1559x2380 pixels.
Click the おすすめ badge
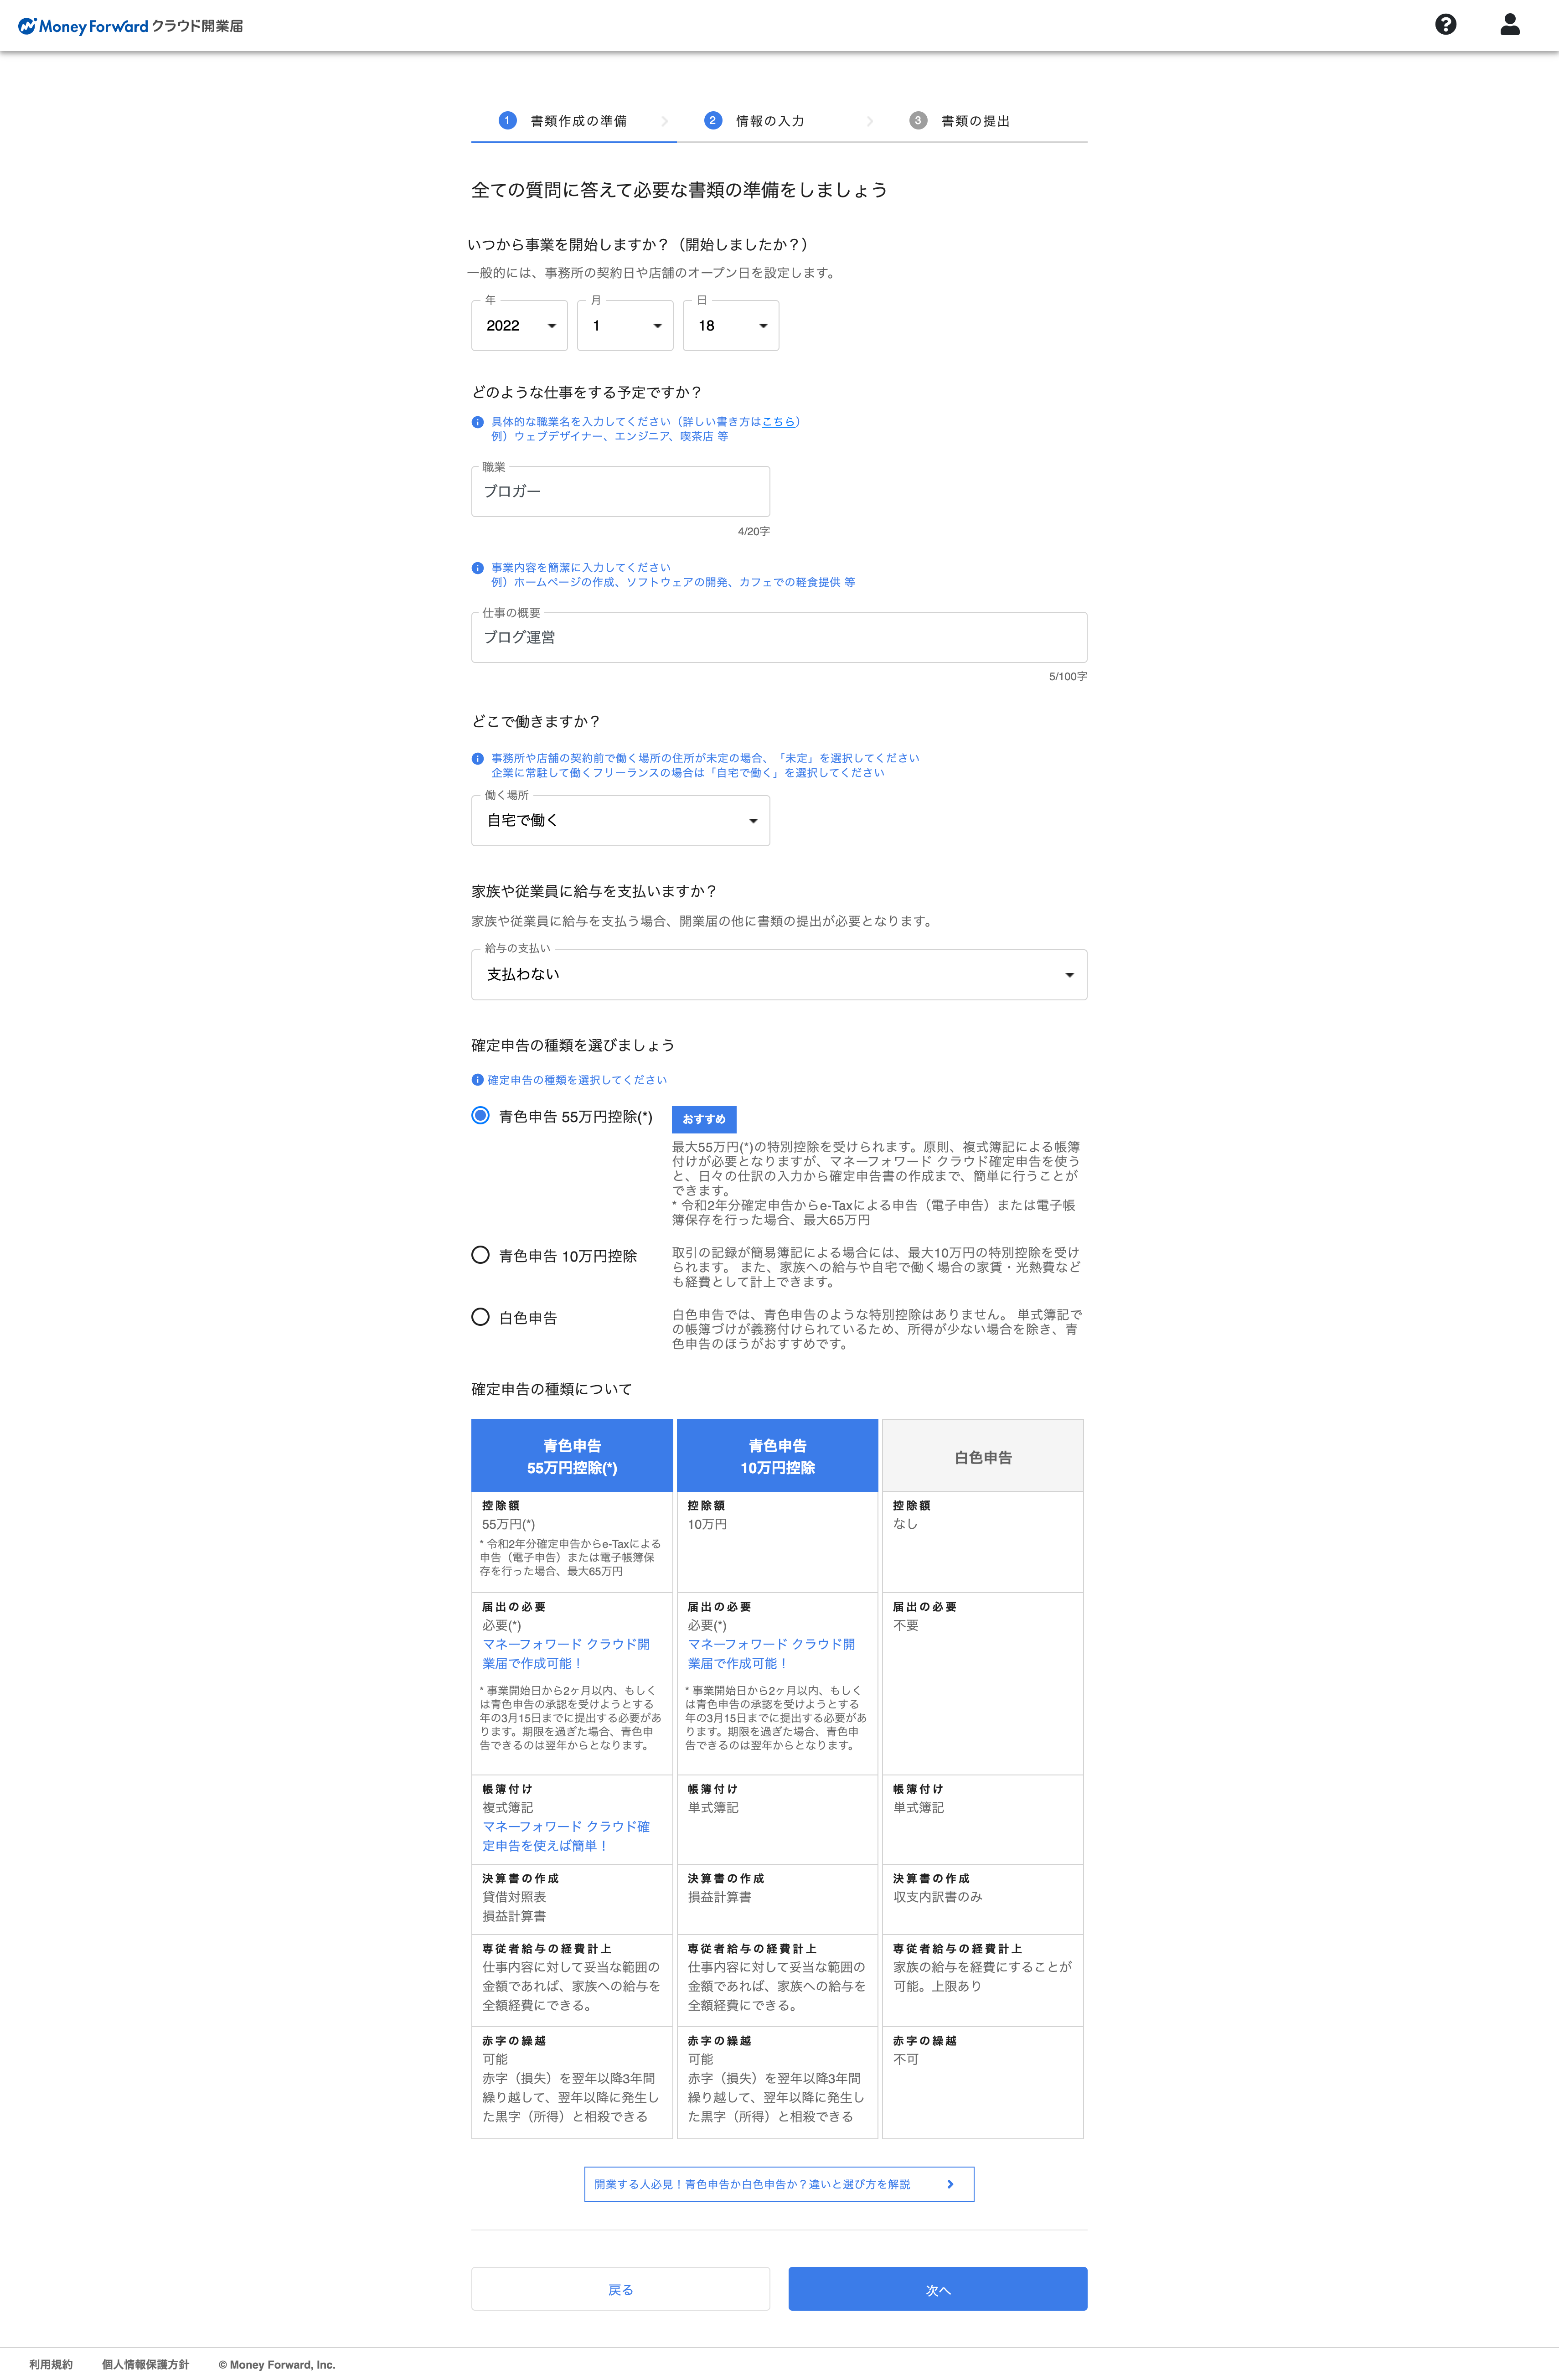click(704, 1119)
